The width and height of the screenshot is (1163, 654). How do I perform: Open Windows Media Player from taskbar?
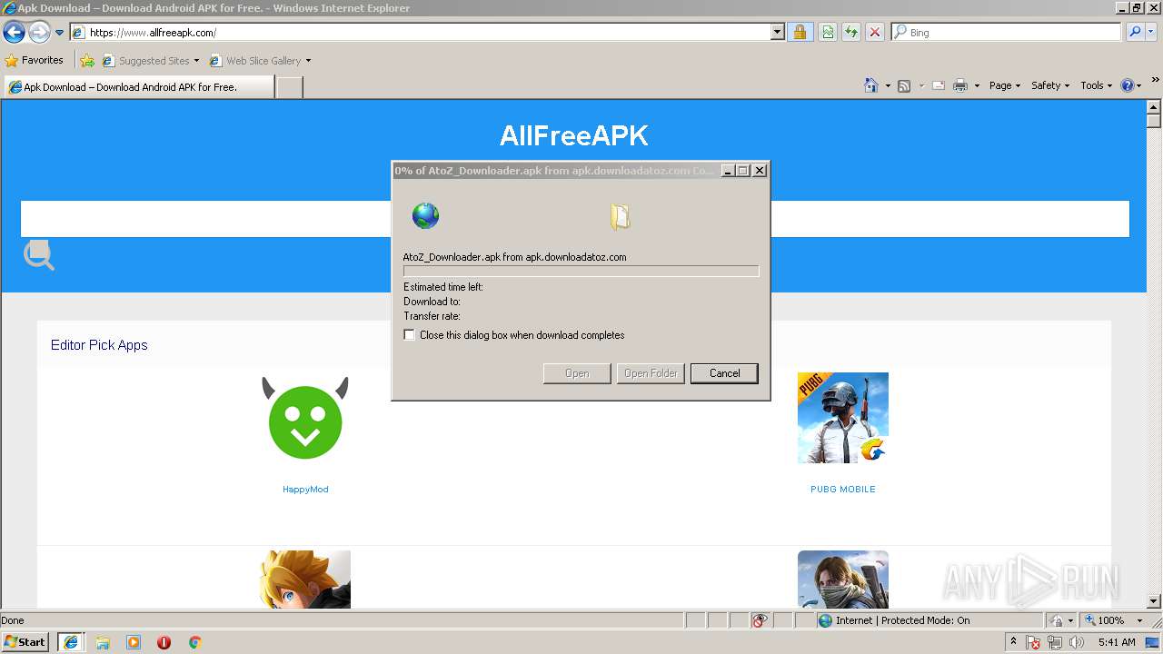[134, 642]
